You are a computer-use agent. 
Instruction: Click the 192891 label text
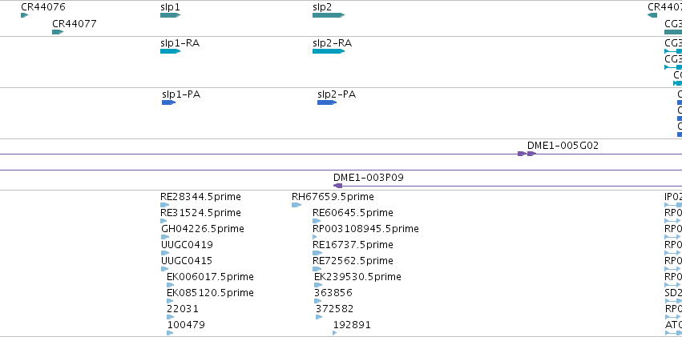tap(352, 325)
